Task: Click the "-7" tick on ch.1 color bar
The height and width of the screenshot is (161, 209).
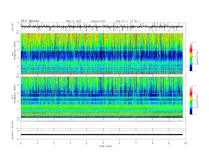Action: pyautogui.click(x=194, y=71)
